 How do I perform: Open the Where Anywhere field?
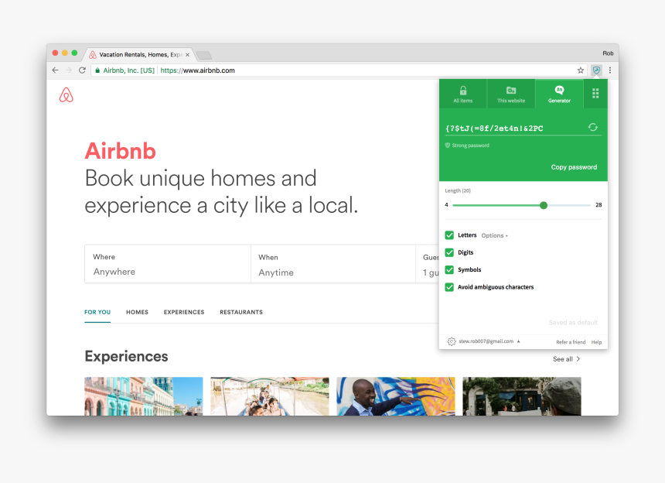coord(168,264)
